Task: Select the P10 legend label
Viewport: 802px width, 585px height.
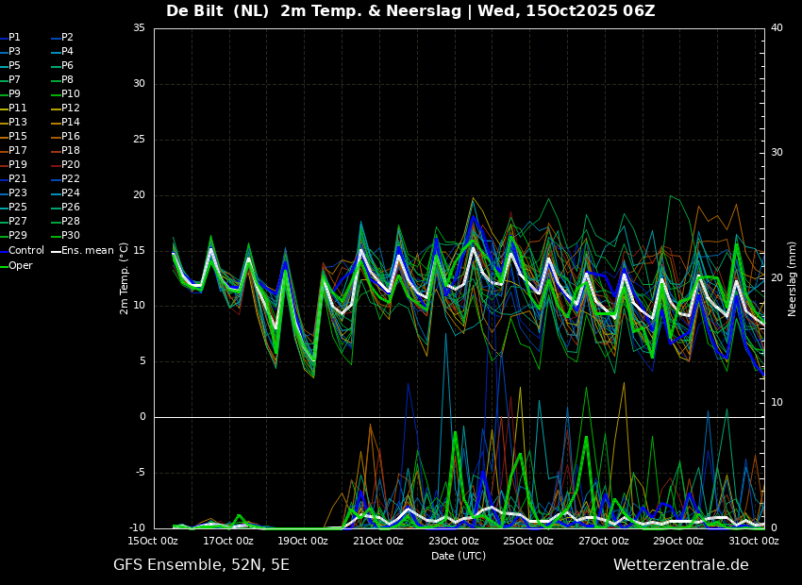Action: 71,93
